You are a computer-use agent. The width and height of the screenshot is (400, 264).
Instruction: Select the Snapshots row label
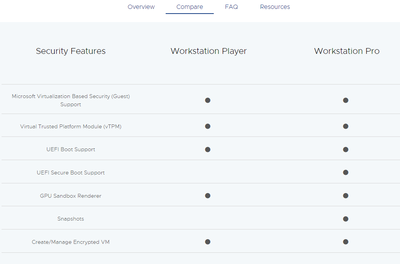tap(71, 219)
